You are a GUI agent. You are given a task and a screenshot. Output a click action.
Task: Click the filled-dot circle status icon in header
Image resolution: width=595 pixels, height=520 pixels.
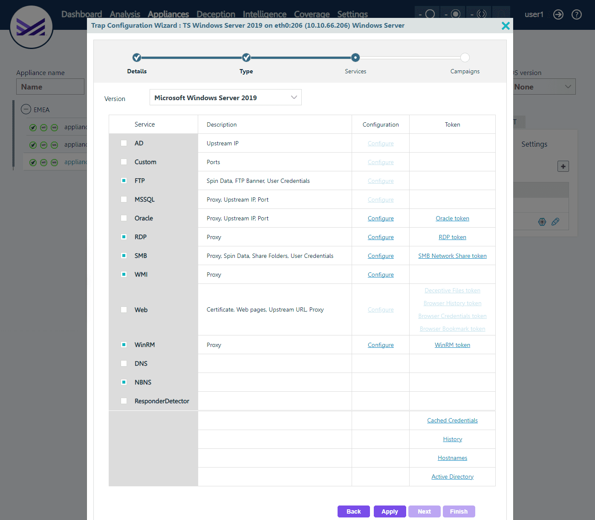(456, 14)
